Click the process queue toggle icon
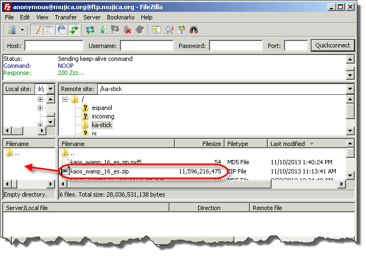Screen dimensions: 366x258 click(x=103, y=30)
